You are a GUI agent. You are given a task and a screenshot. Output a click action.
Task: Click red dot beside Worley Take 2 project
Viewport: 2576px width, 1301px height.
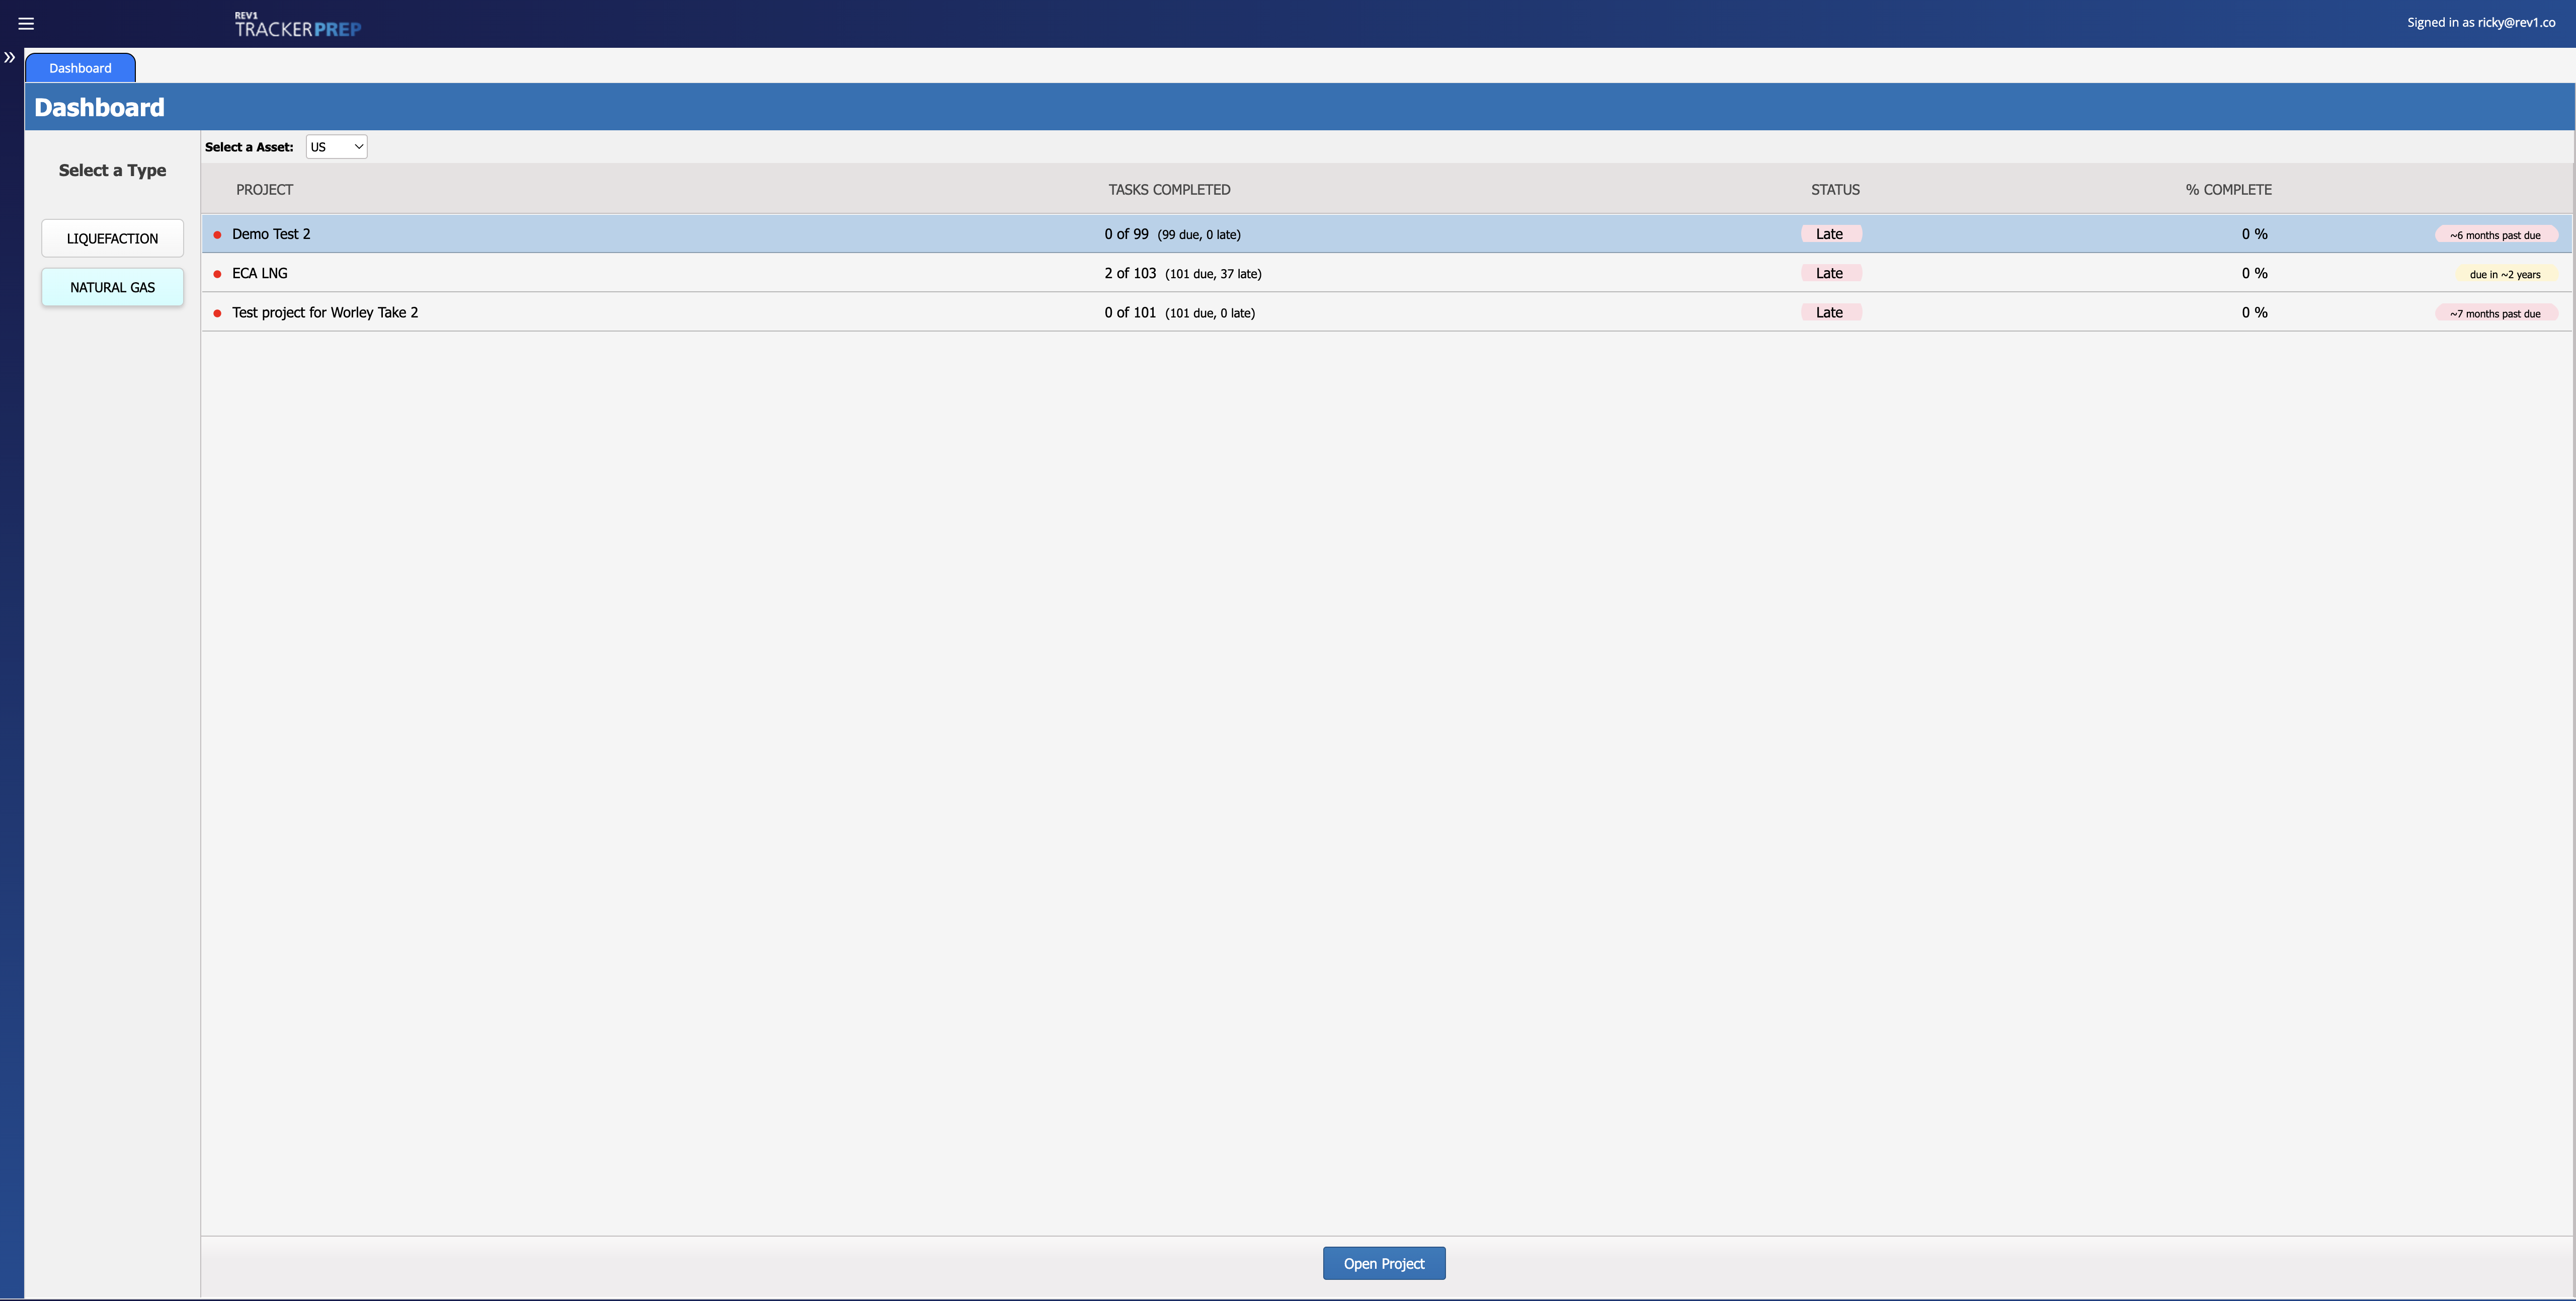coord(217,313)
